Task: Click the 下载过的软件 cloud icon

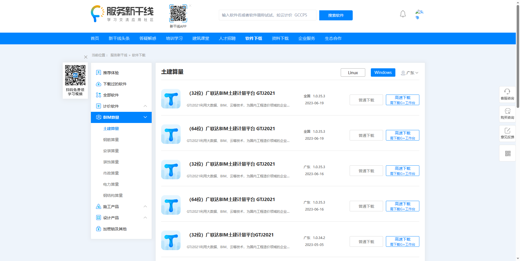Action: (98, 84)
